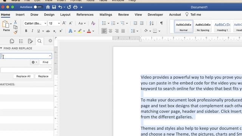Viewport: 242px width, 136px height.
Task: Open the Design tab
Action: coord(49,15)
